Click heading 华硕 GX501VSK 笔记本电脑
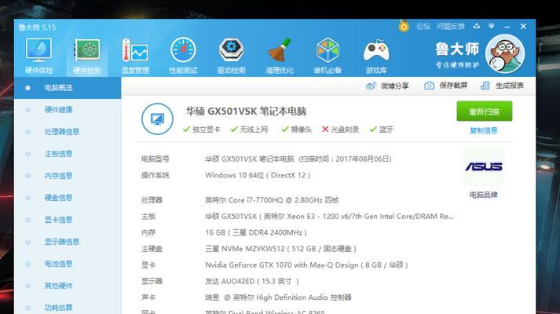 point(246,111)
